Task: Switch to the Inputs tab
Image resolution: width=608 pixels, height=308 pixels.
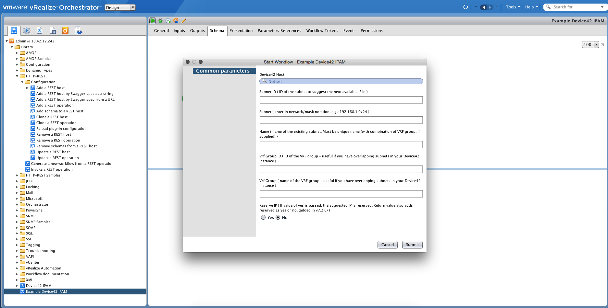Action: [x=179, y=31]
